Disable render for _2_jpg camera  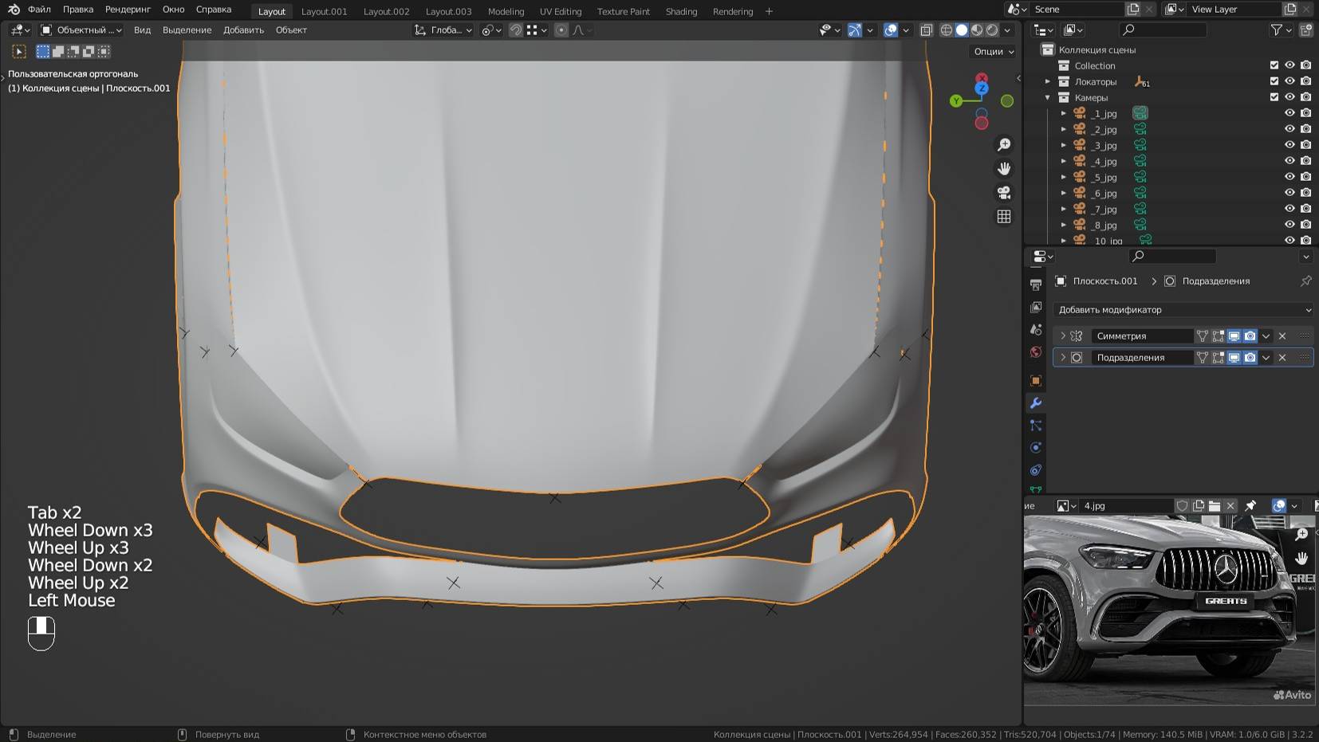[1305, 129]
